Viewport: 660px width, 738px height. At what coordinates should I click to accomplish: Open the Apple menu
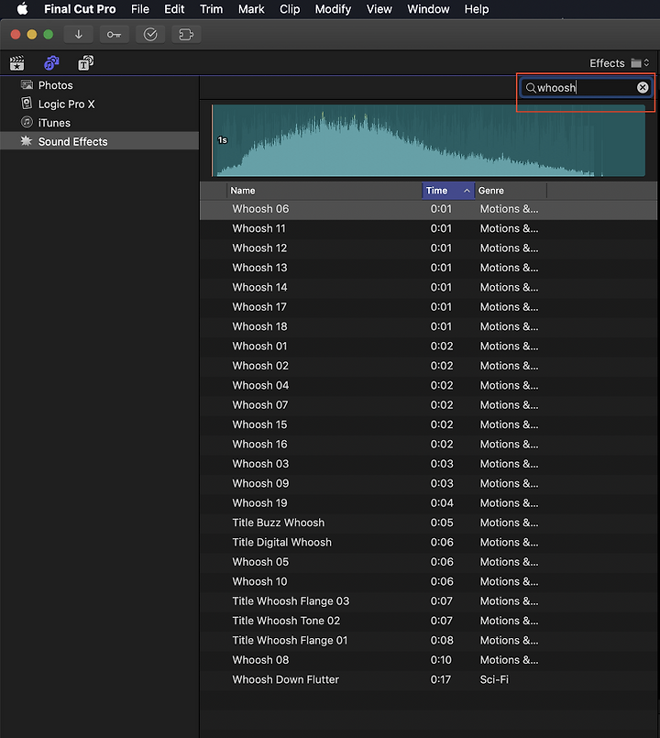point(22,9)
